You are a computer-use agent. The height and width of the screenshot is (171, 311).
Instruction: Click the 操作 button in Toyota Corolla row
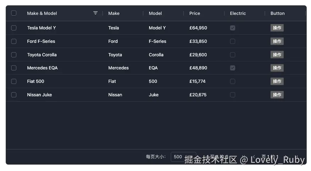(277, 55)
